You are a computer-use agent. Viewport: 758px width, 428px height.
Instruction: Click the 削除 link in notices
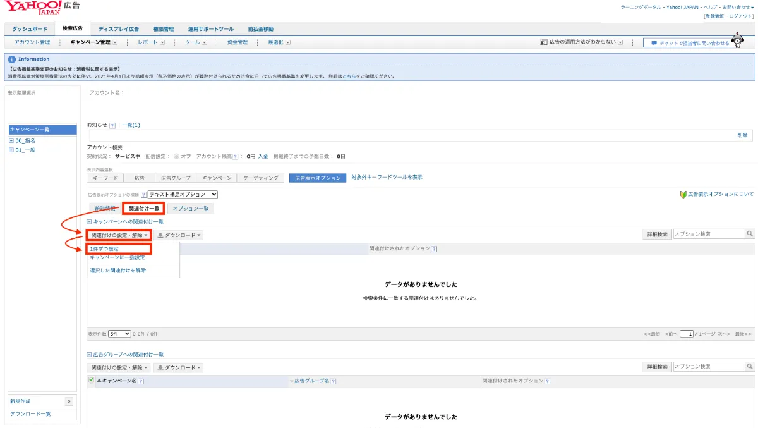click(x=742, y=135)
